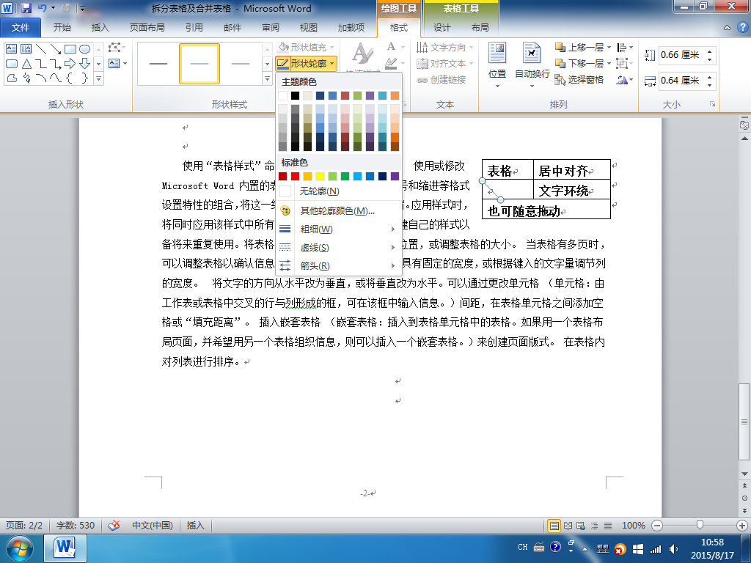Choose the scribble freeform shape

click(x=26, y=78)
